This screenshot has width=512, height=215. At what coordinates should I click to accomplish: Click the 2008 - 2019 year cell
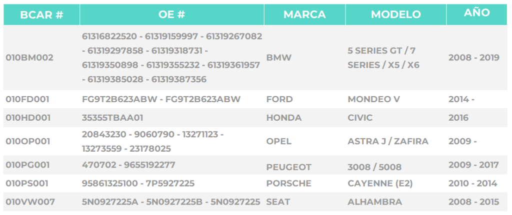[474, 58]
